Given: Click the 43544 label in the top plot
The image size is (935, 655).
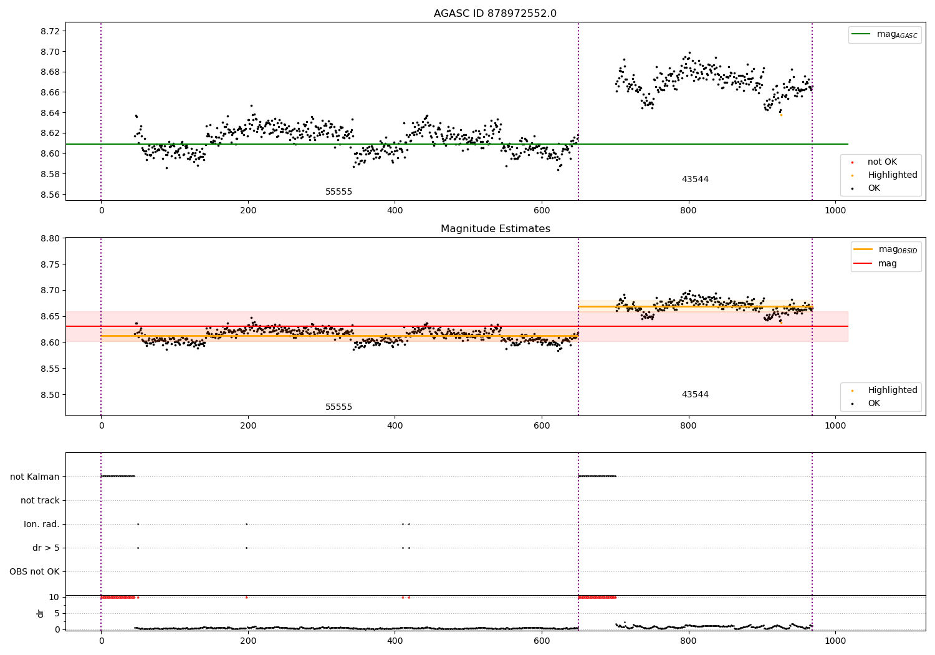Looking at the screenshot, I should (695, 180).
